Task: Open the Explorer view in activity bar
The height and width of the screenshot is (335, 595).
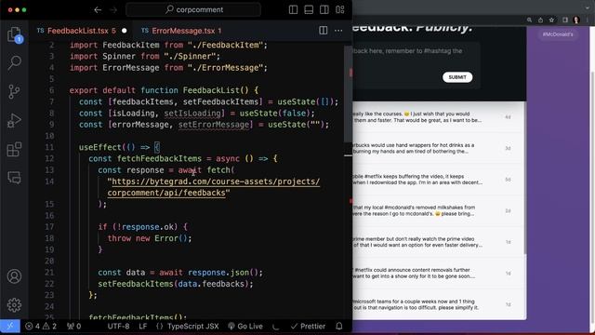Action: click(x=15, y=34)
